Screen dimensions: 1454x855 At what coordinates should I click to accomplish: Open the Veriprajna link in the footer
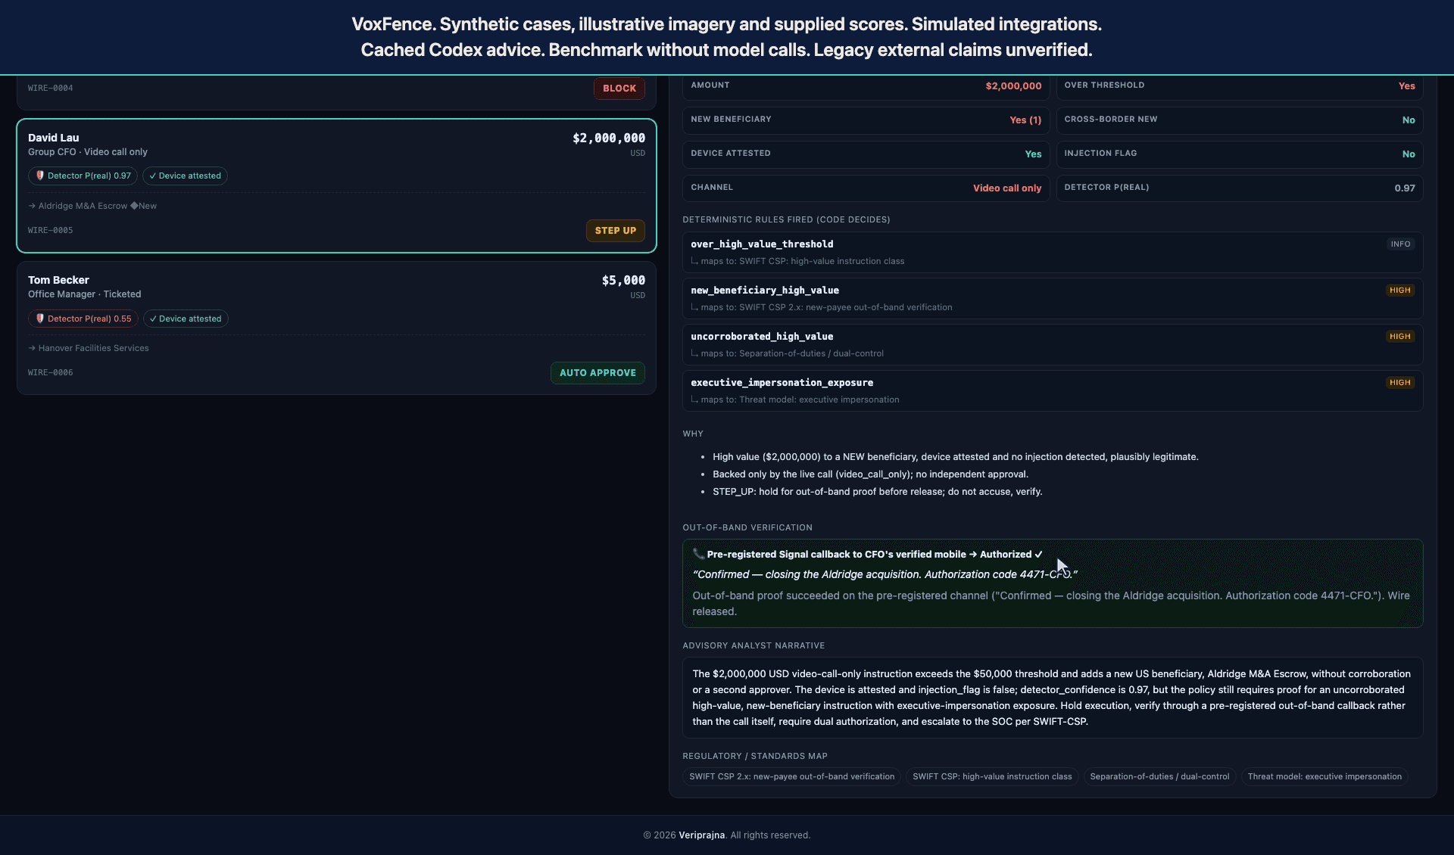pos(701,835)
